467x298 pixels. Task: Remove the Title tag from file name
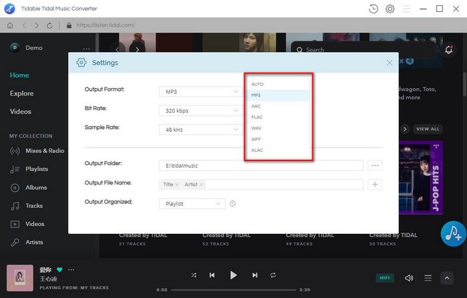tap(177, 184)
